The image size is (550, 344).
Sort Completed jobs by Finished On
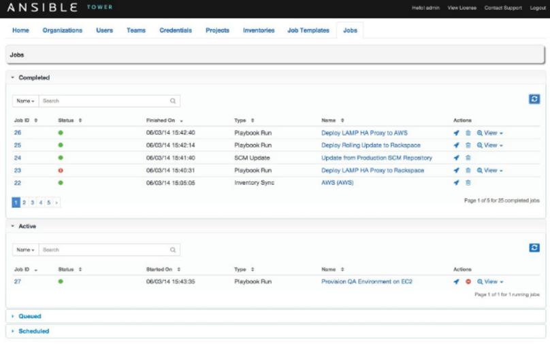[x=165, y=120]
